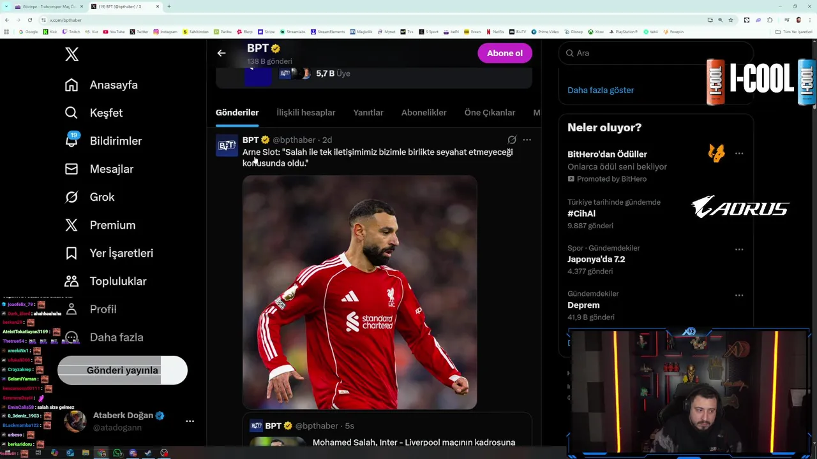817x459 pixels.
Task: Click the browser back arrow
Action: [7, 20]
